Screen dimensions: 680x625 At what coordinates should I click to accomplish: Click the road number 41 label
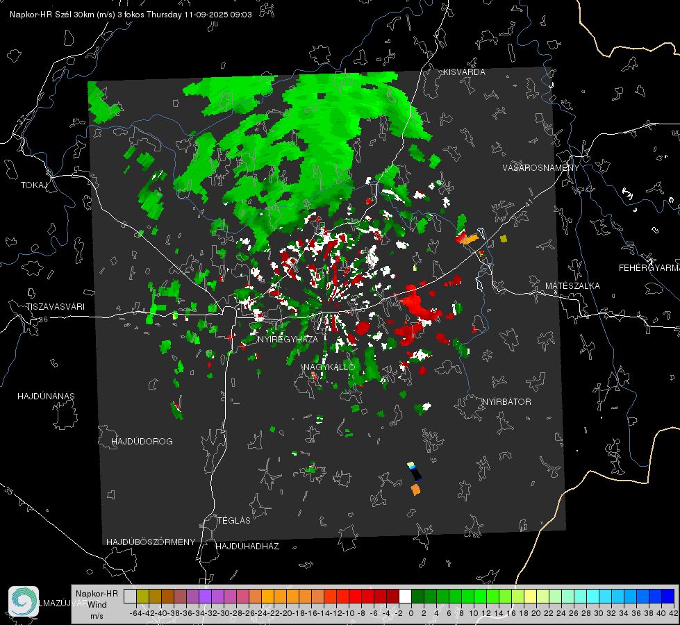[x=529, y=203]
